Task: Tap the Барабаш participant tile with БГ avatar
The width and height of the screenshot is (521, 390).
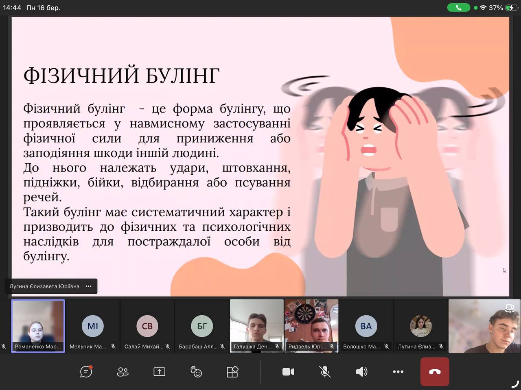Action: tap(202, 326)
